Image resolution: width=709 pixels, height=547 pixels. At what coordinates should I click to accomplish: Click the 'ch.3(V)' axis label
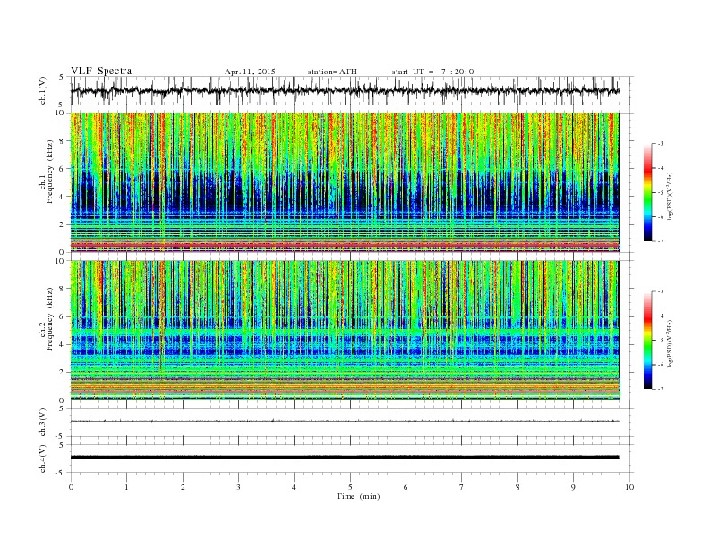43,422
